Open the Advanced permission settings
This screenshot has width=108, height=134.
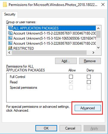[88, 108]
